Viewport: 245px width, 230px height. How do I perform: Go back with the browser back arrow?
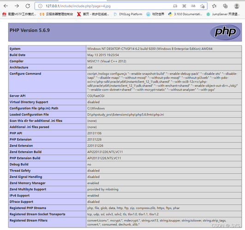[x=6, y=6]
